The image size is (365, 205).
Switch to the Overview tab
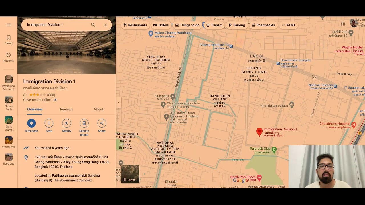[35, 109]
